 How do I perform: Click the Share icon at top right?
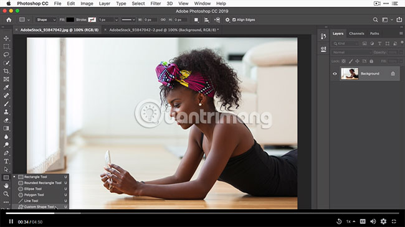click(x=399, y=20)
